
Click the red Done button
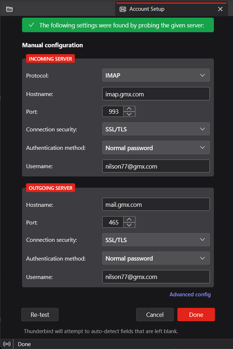pos(196,314)
